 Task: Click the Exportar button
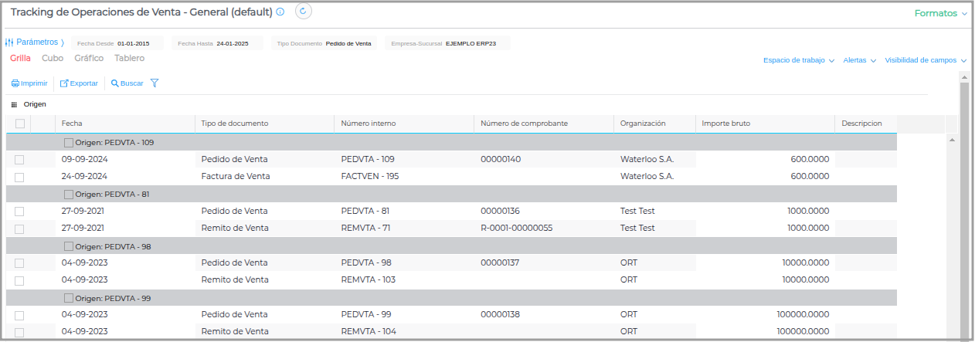(x=79, y=83)
